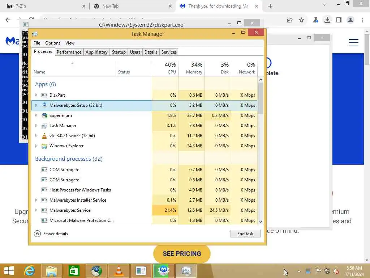This screenshot has width=370, height=278.
Task: Open the Windows Start button
Action: (x=9, y=271)
